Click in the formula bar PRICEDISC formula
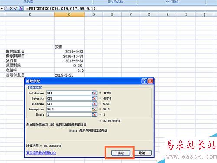 click(x=61, y=9)
